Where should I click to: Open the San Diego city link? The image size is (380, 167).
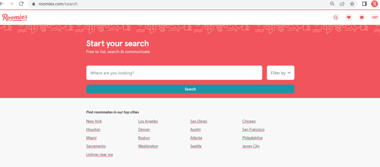pos(199,121)
